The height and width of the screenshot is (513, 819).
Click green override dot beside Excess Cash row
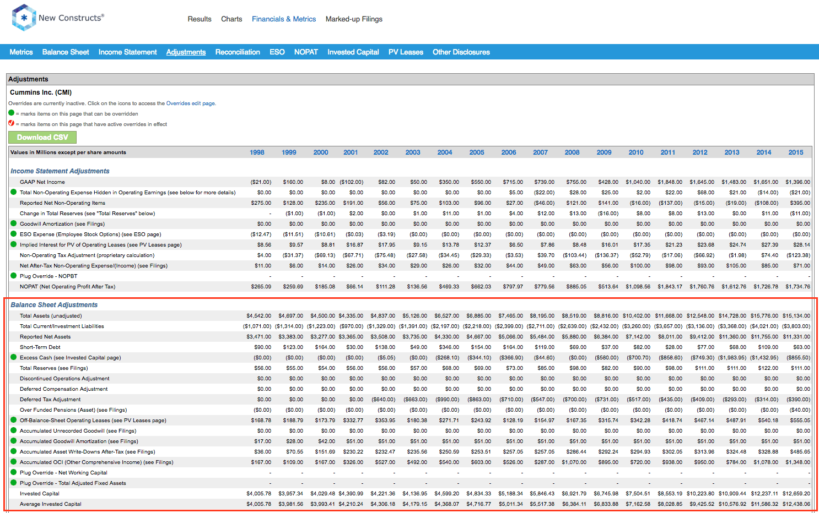point(14,357)
